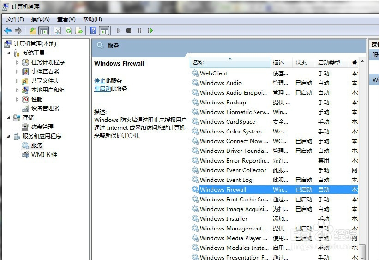Select Windows Biometric Service row

[x=275, y=112]
